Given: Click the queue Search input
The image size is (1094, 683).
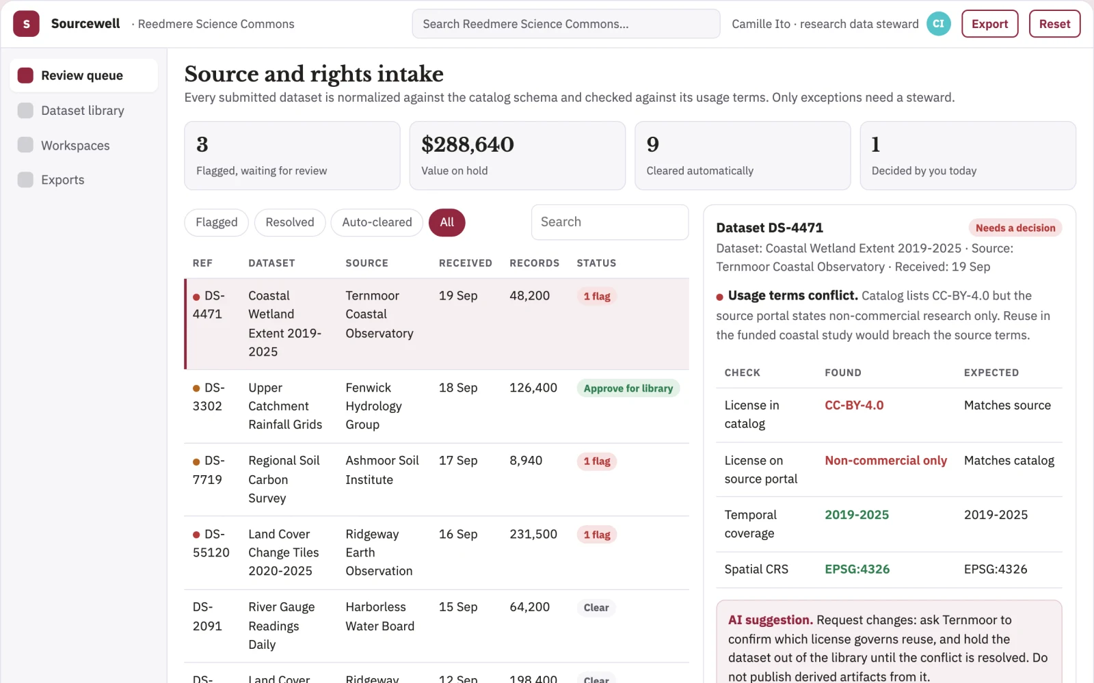Looking at the screenshot, I should coord(609,222).
